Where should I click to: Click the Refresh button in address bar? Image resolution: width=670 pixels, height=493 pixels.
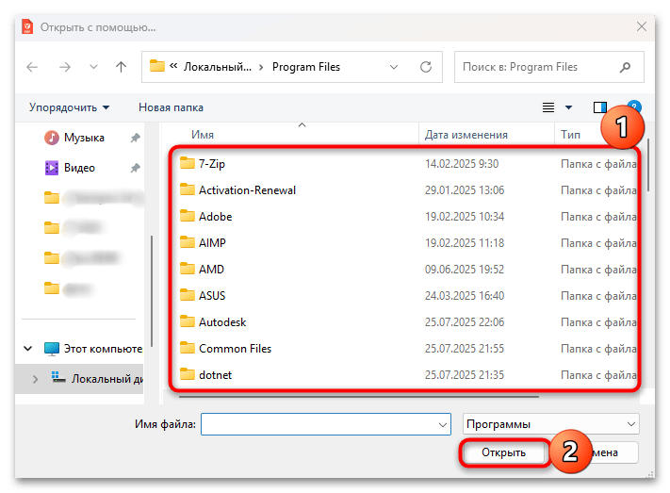[426, 67]
